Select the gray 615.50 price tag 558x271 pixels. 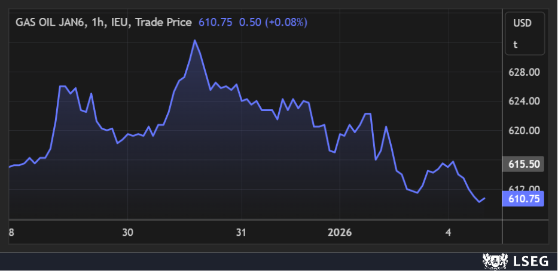[524, 164]
